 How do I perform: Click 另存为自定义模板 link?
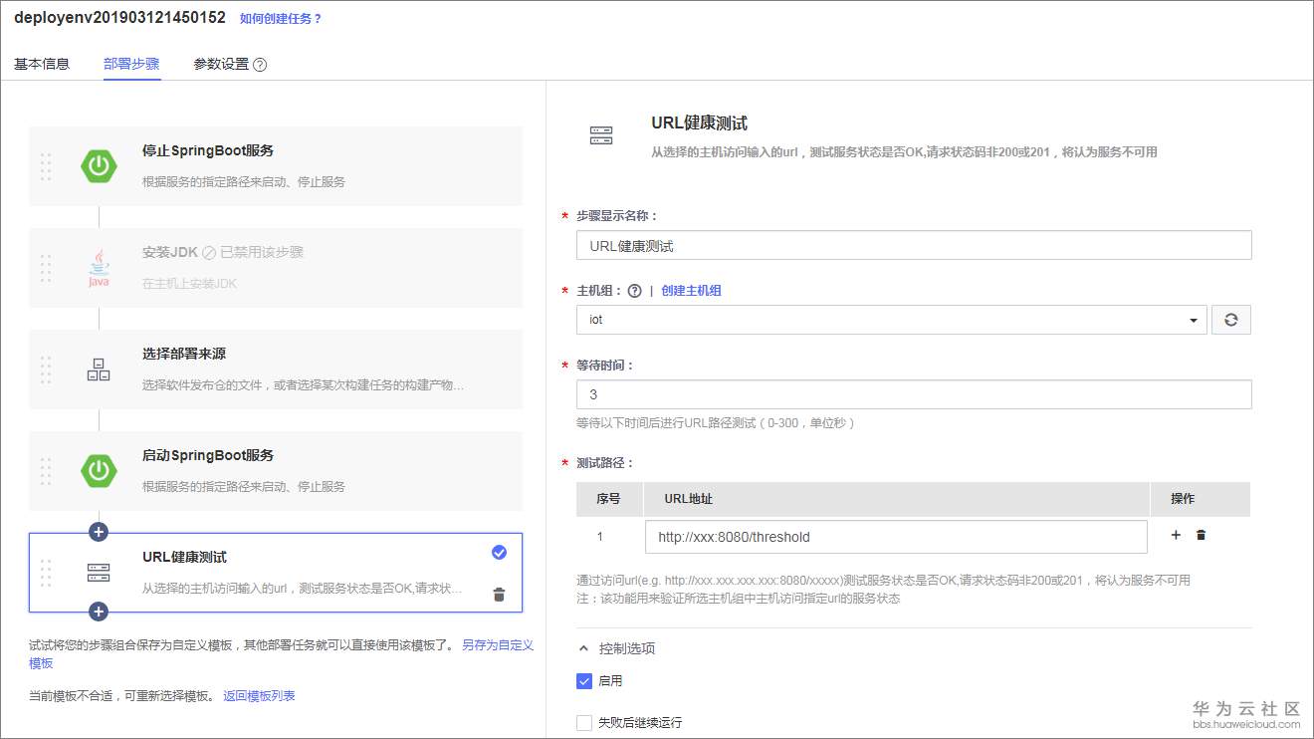coord(282,654)
